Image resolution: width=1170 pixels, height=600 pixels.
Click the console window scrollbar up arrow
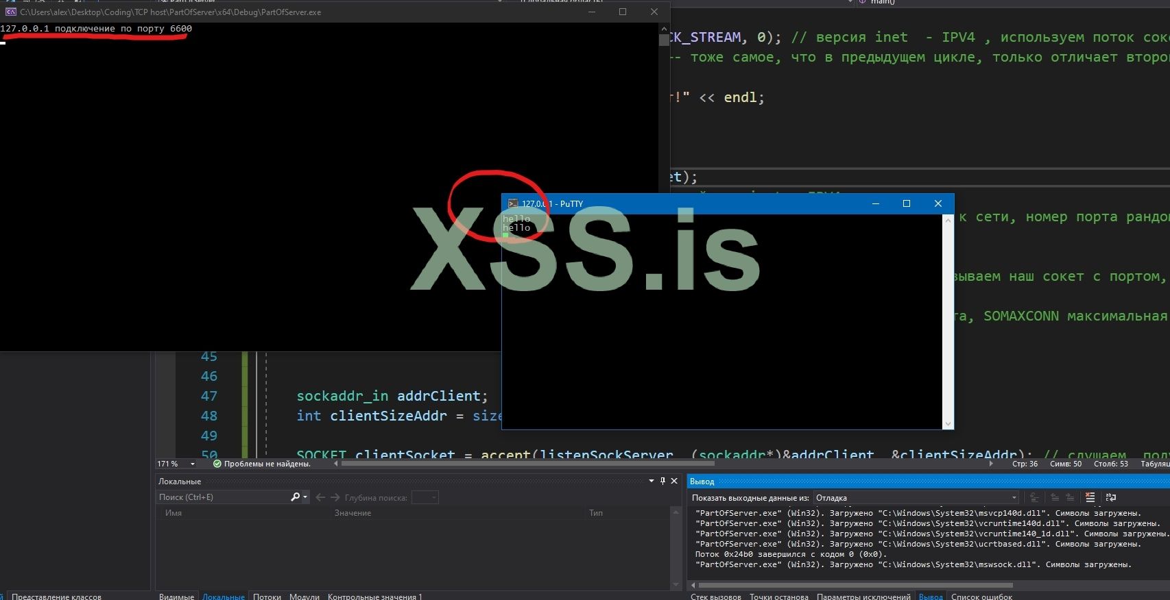(664, 29)
